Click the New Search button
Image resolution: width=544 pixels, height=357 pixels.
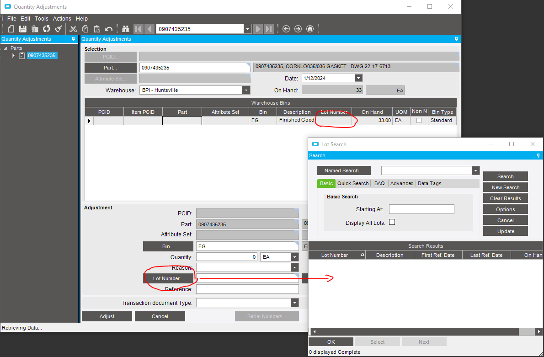tap(506, 187)
